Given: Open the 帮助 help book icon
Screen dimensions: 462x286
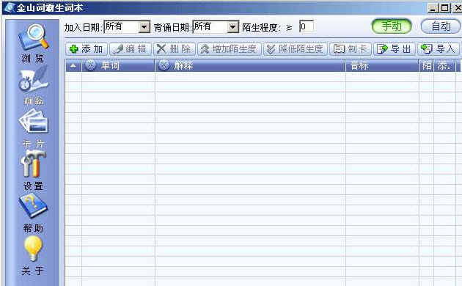Looking at the screenshot, I should (x=33, y=206).
